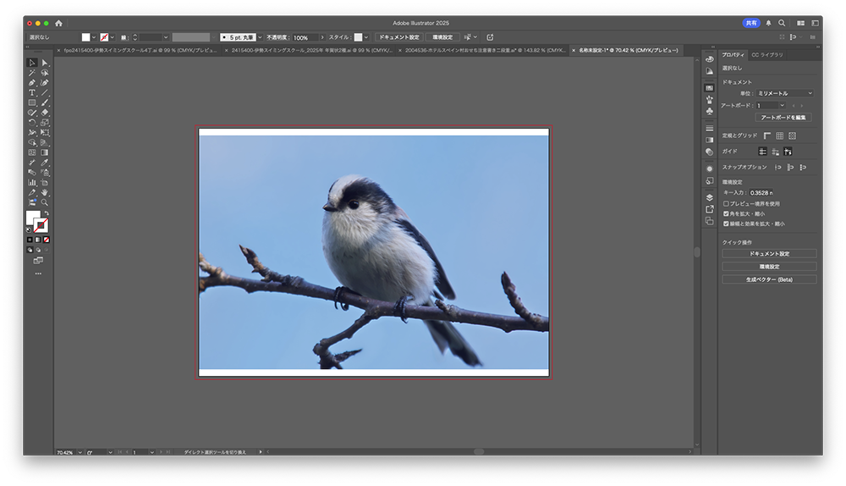Click 環境設定 in quick actions
This screenshot has height=486, width=846.
(x=769, y=267)
